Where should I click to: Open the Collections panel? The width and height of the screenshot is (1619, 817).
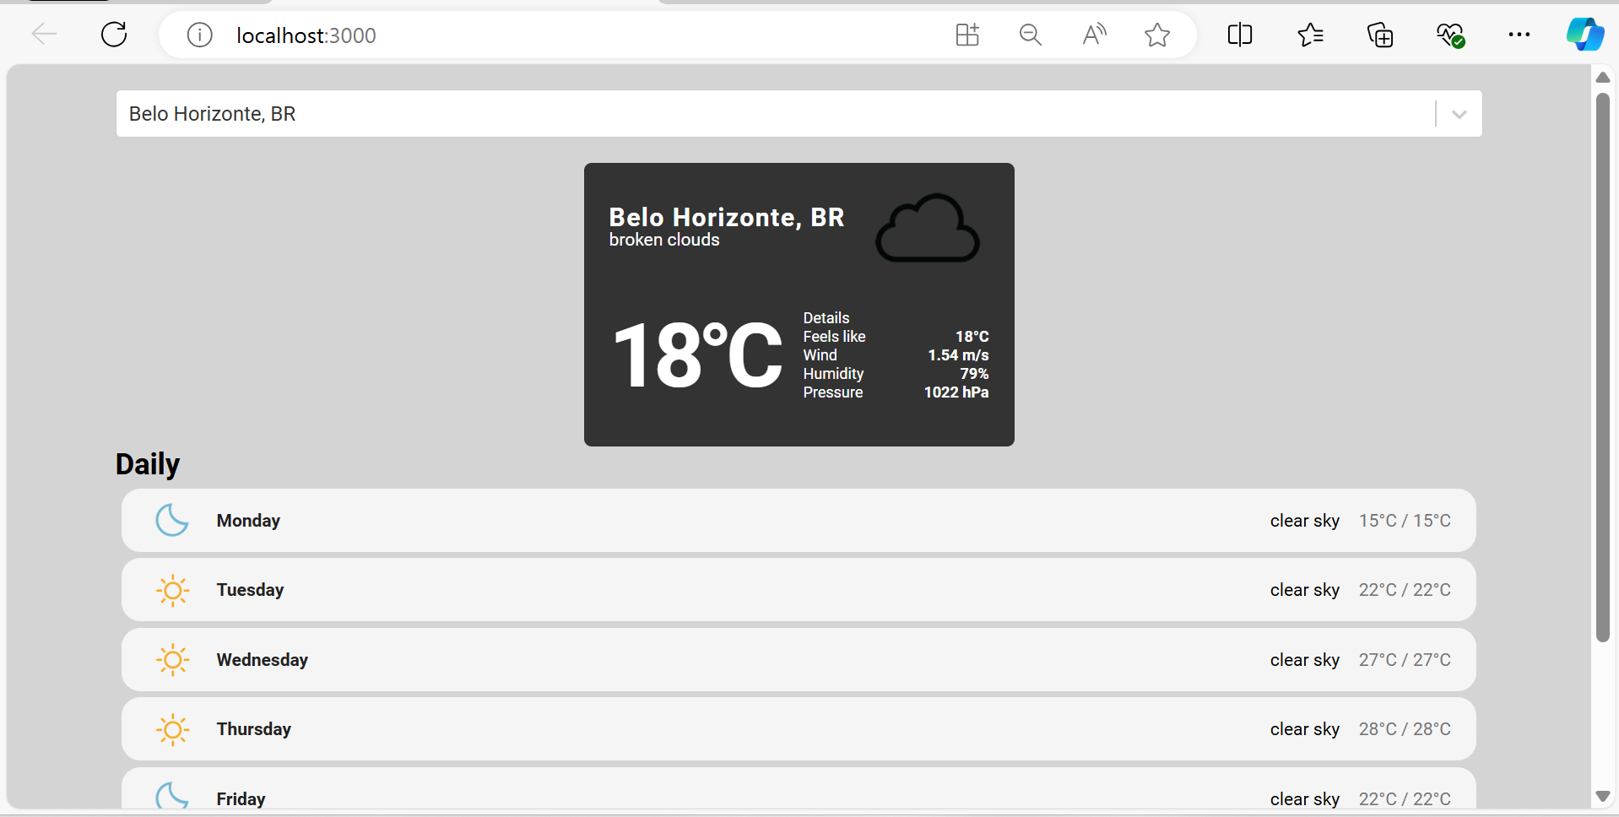pyautogui.click(x=1380, y=35)
